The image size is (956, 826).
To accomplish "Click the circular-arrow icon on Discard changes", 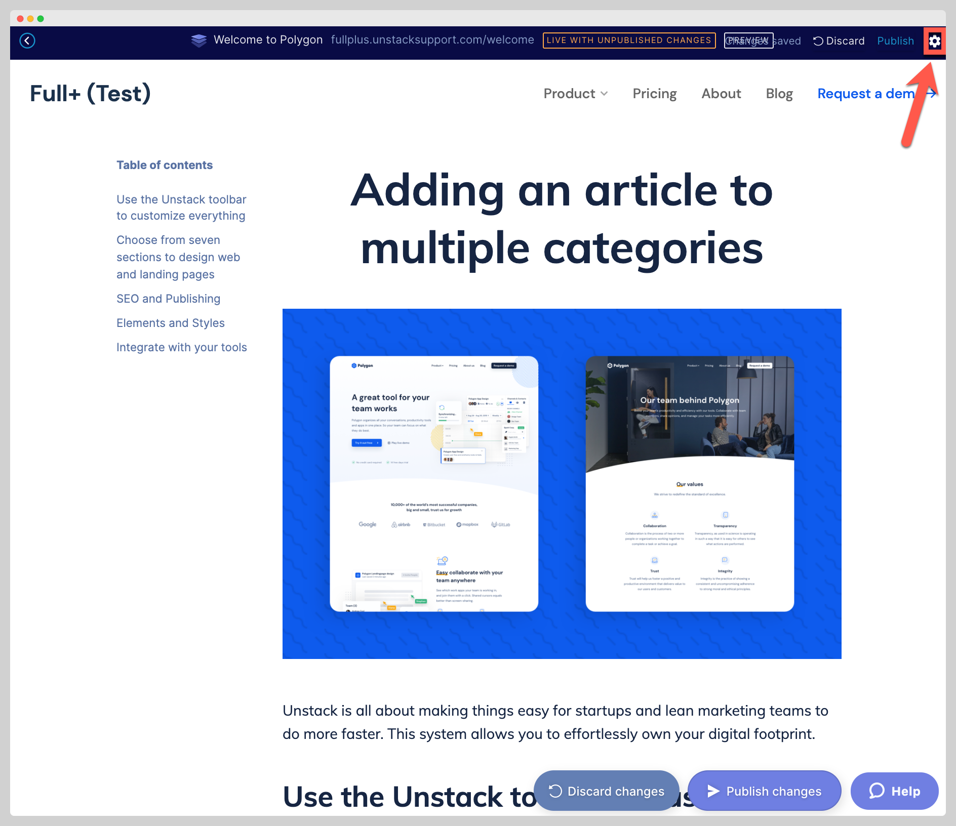I will 556,791.
